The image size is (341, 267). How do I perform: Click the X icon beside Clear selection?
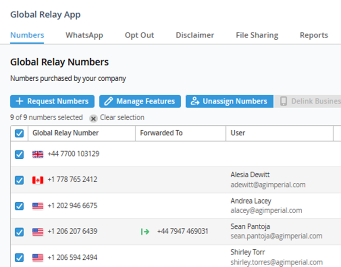coord(93,119)
